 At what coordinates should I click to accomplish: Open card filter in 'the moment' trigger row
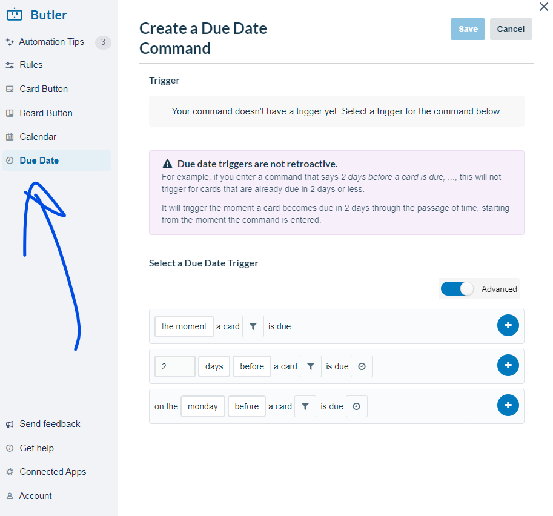point(253,326)
